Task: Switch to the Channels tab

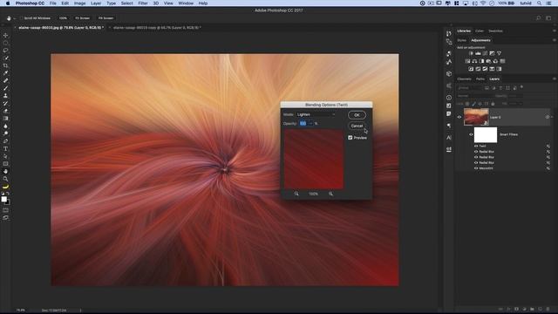Action: [464, 79]
